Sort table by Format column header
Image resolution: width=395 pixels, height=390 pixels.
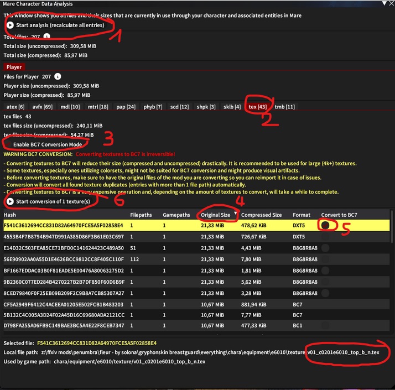[x=302, y=215]
